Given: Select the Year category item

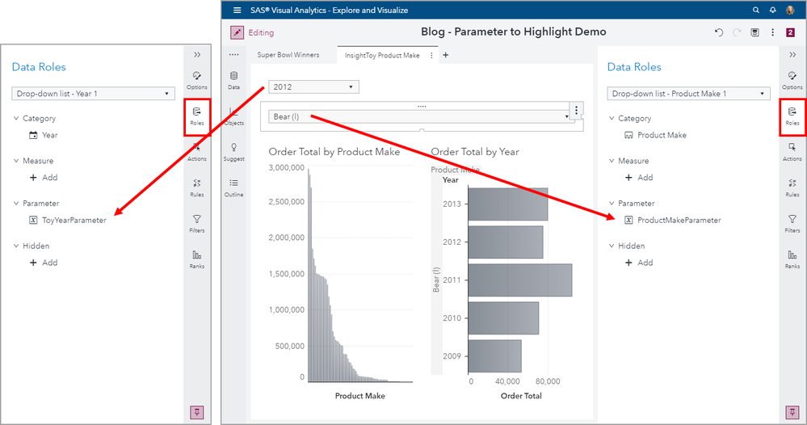Looking at the screenshot, I should (x=44, y=135).
